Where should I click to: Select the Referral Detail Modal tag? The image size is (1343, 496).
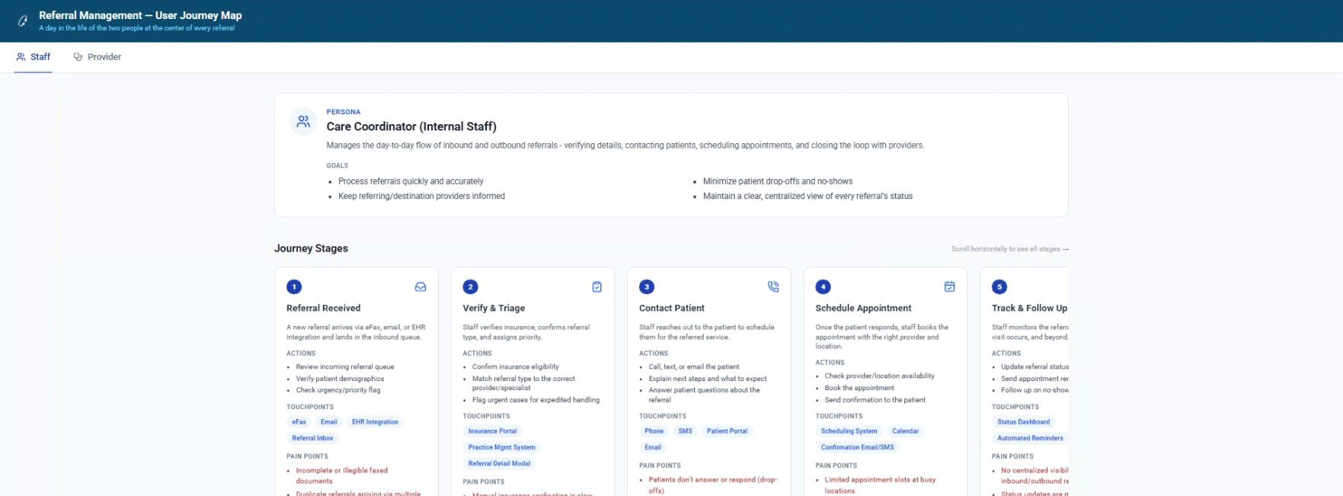499,463
